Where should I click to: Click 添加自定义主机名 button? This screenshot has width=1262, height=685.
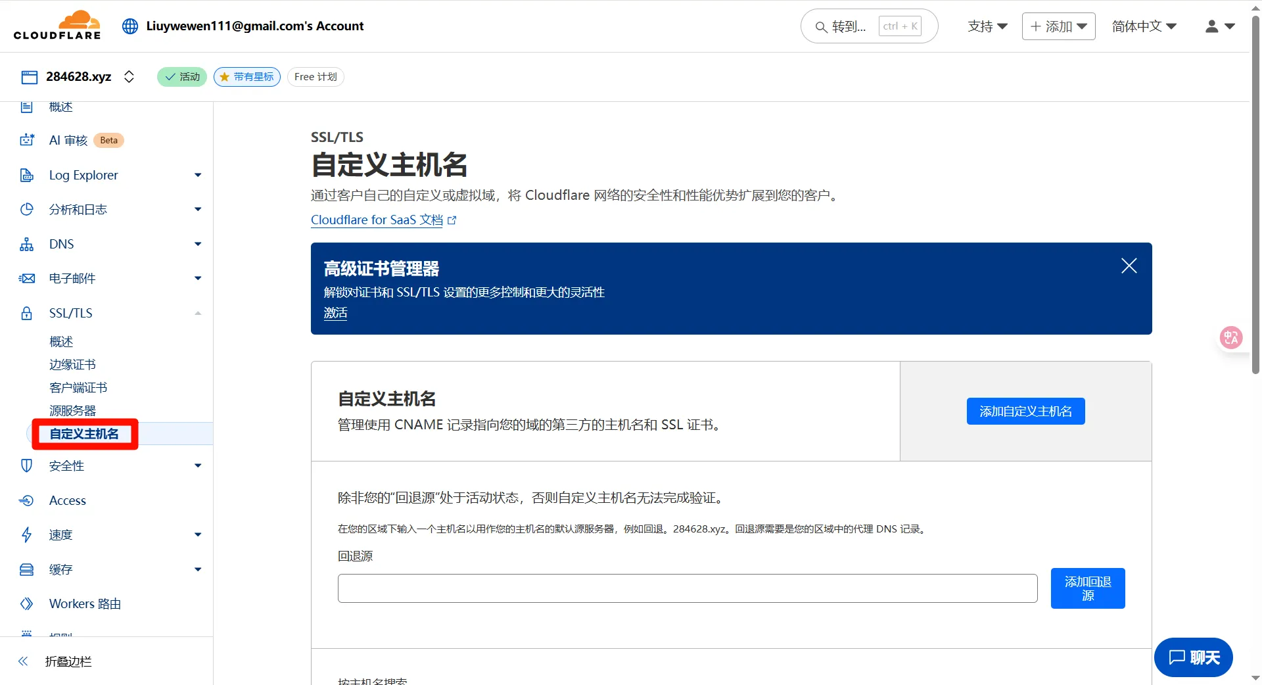(1025, 412)
